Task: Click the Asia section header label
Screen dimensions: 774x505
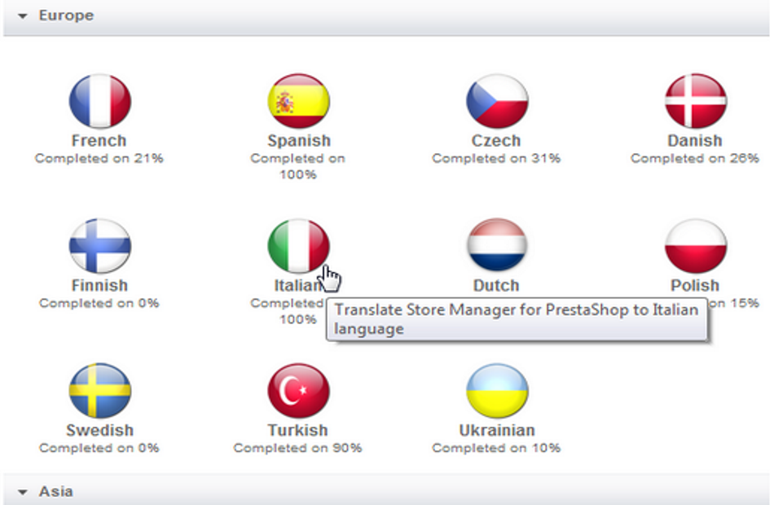Action: [56, 492]
